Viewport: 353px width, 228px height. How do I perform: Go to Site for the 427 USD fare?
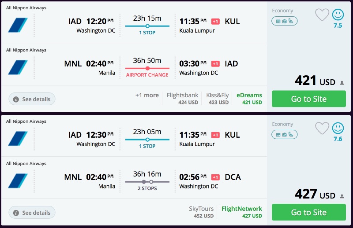(308, 213)
